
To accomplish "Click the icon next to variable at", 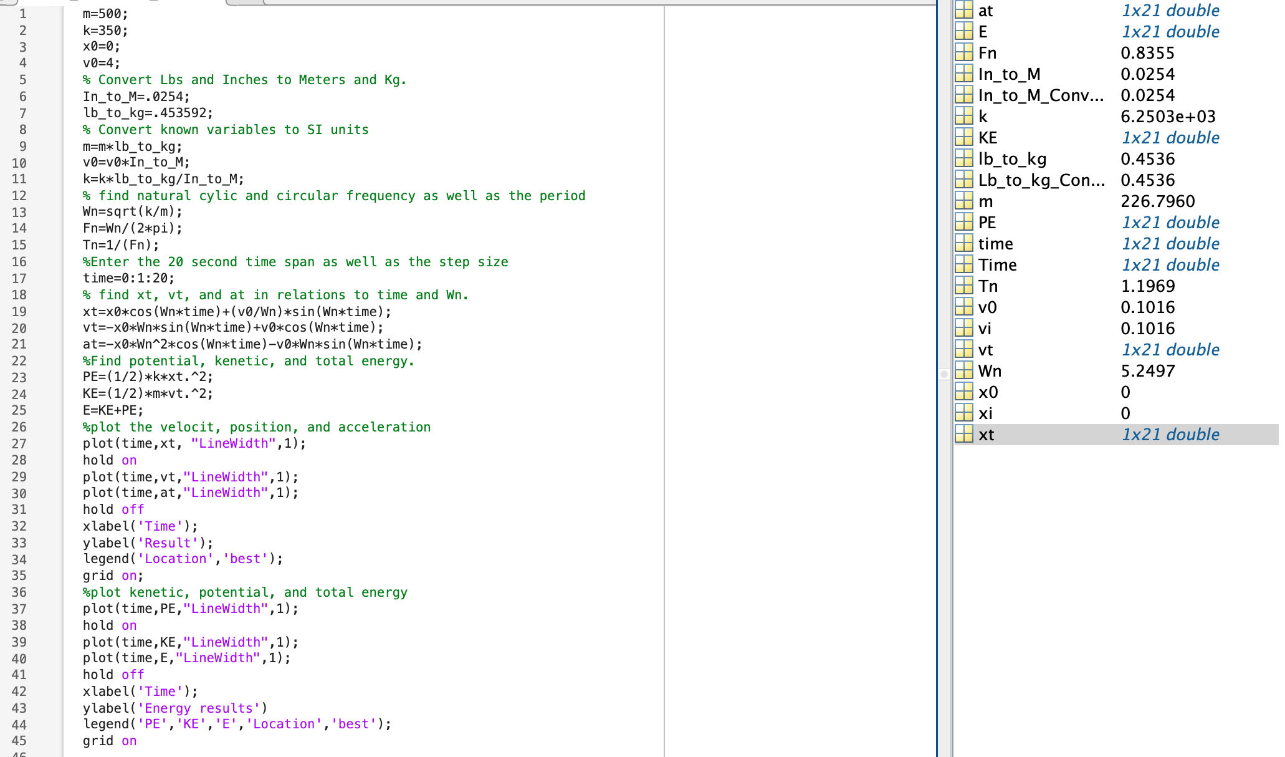I will [964, 11].
